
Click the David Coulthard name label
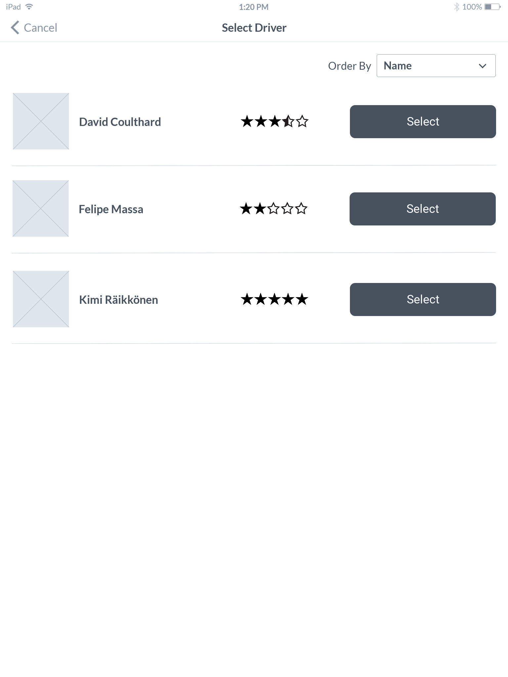(120, 122)
